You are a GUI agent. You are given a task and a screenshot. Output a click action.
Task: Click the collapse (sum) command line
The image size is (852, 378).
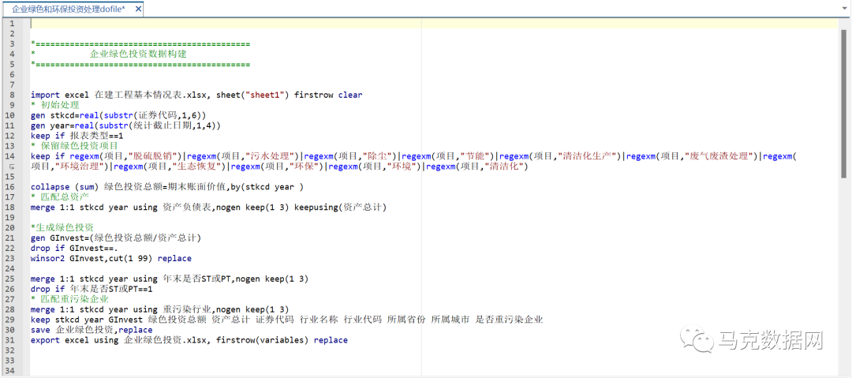click(166, 187)
